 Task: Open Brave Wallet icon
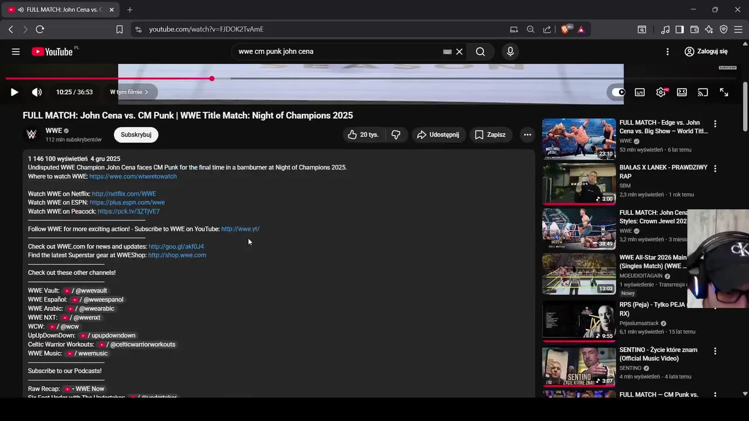click(x=695, y=29)
